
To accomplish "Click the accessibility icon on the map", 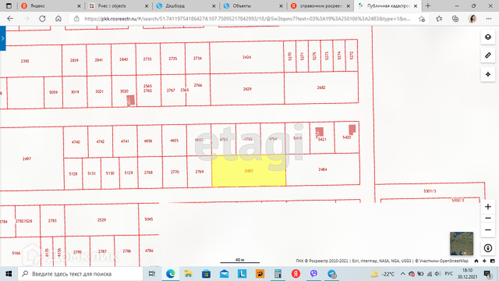I will pyautogui.click(x=488, y=248).
